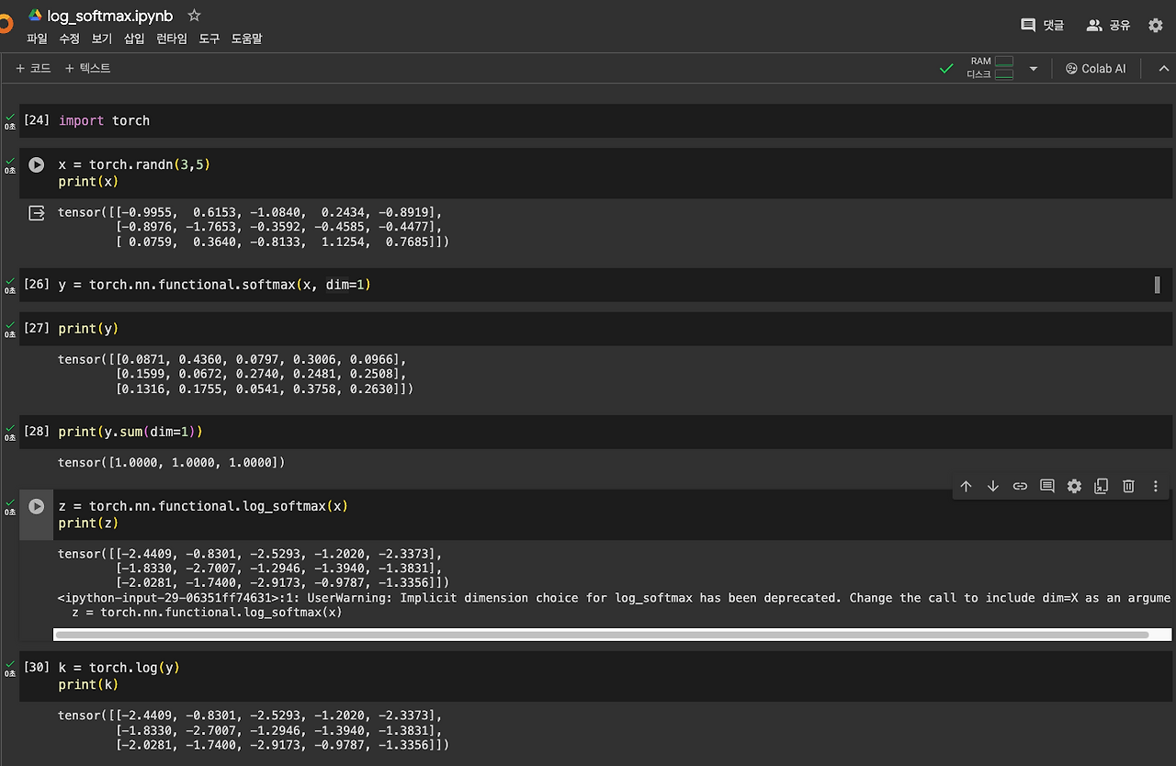Image resolution: width=1176 pixels, height=766 pixels.
Task: Open notebook settings gear in top bar
Action: [x=1155, y=25]
